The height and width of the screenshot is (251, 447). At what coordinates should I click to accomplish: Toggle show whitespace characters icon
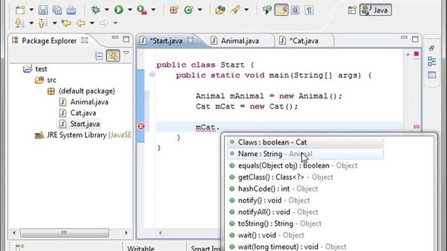(309, 10)
